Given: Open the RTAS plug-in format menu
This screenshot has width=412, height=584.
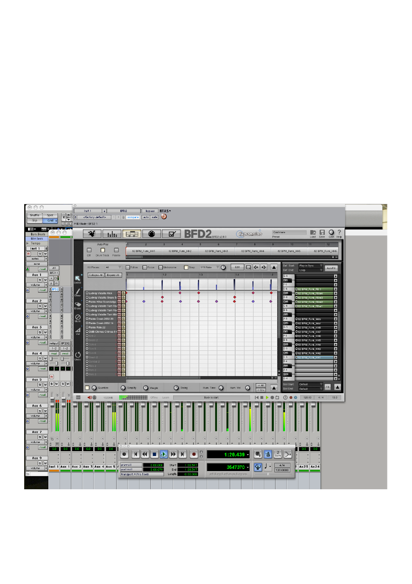Looking at the screenshot, I should click(x=165, y=211).
